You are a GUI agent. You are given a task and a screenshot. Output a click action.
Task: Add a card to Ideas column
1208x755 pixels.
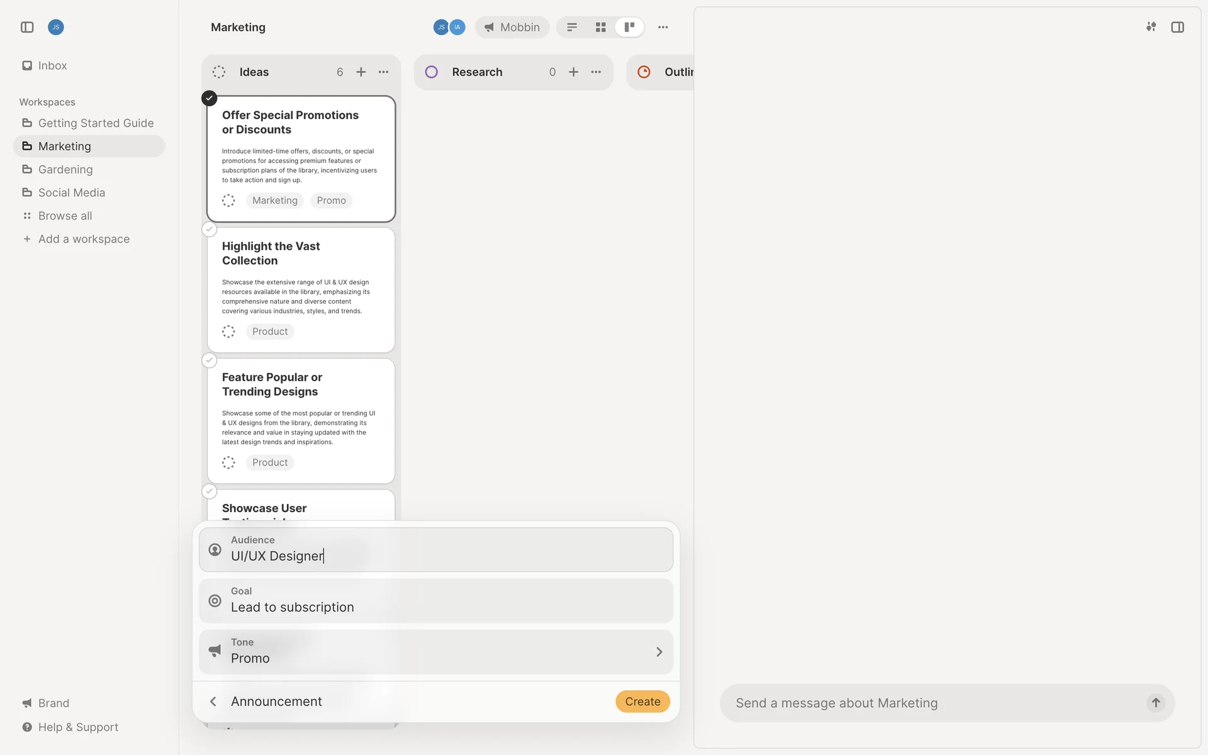click(x=361, y=72)
